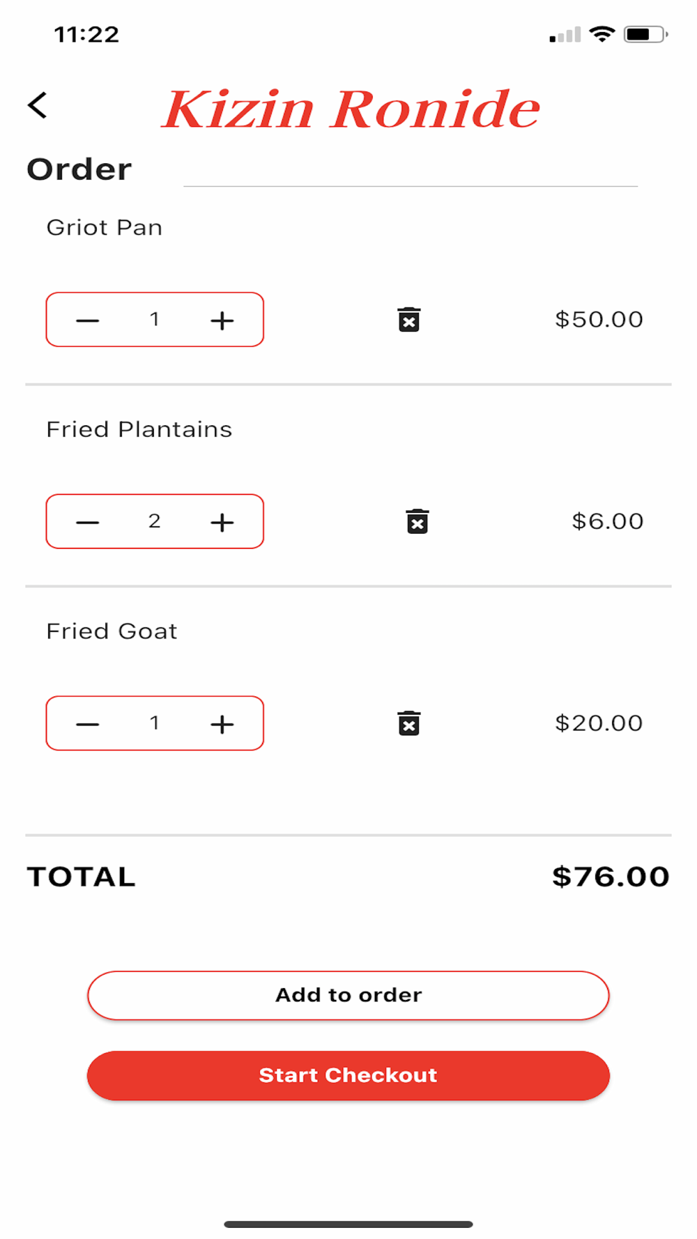
Task: Go back using the arrow icon
Action: [38, 106]
